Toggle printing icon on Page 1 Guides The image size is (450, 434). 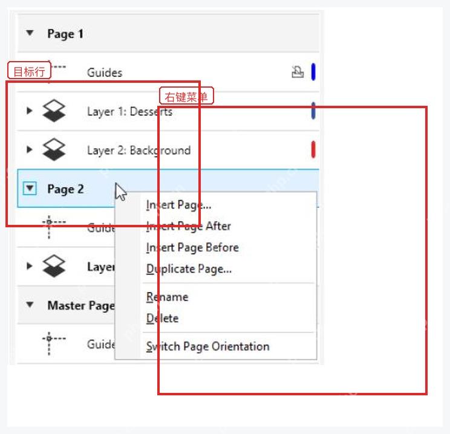pos(298,72)
